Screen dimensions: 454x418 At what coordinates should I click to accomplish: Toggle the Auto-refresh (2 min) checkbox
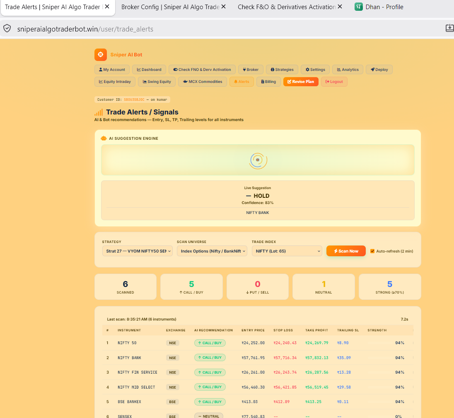coord(372,251)
